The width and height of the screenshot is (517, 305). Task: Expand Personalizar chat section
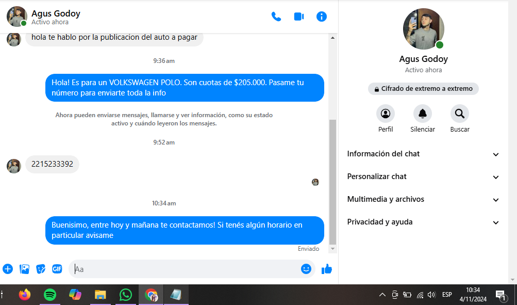tap(423, 176)
